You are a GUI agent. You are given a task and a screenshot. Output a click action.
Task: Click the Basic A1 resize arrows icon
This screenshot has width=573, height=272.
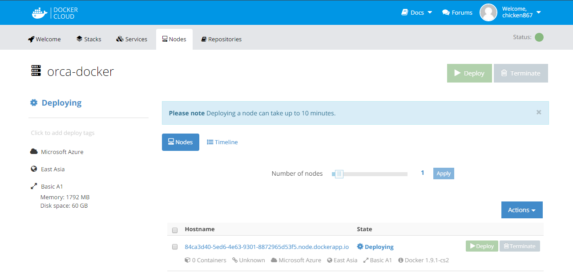pos(34,186)
